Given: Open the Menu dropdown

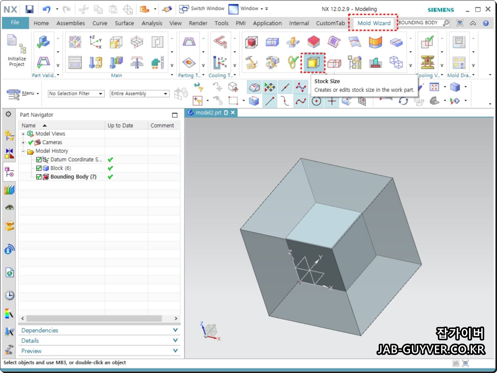Looking at the screenshot, I should [x=23, y=94].
